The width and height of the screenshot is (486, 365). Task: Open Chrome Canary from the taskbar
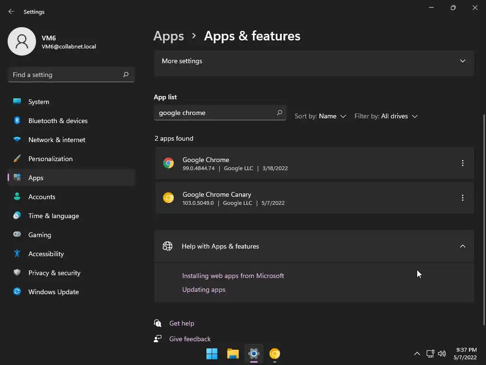(x=275, y=354)
